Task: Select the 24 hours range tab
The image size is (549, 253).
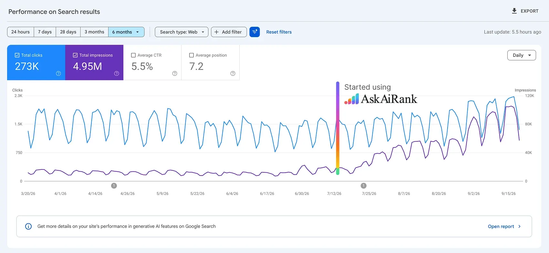Action: [20, 32]
